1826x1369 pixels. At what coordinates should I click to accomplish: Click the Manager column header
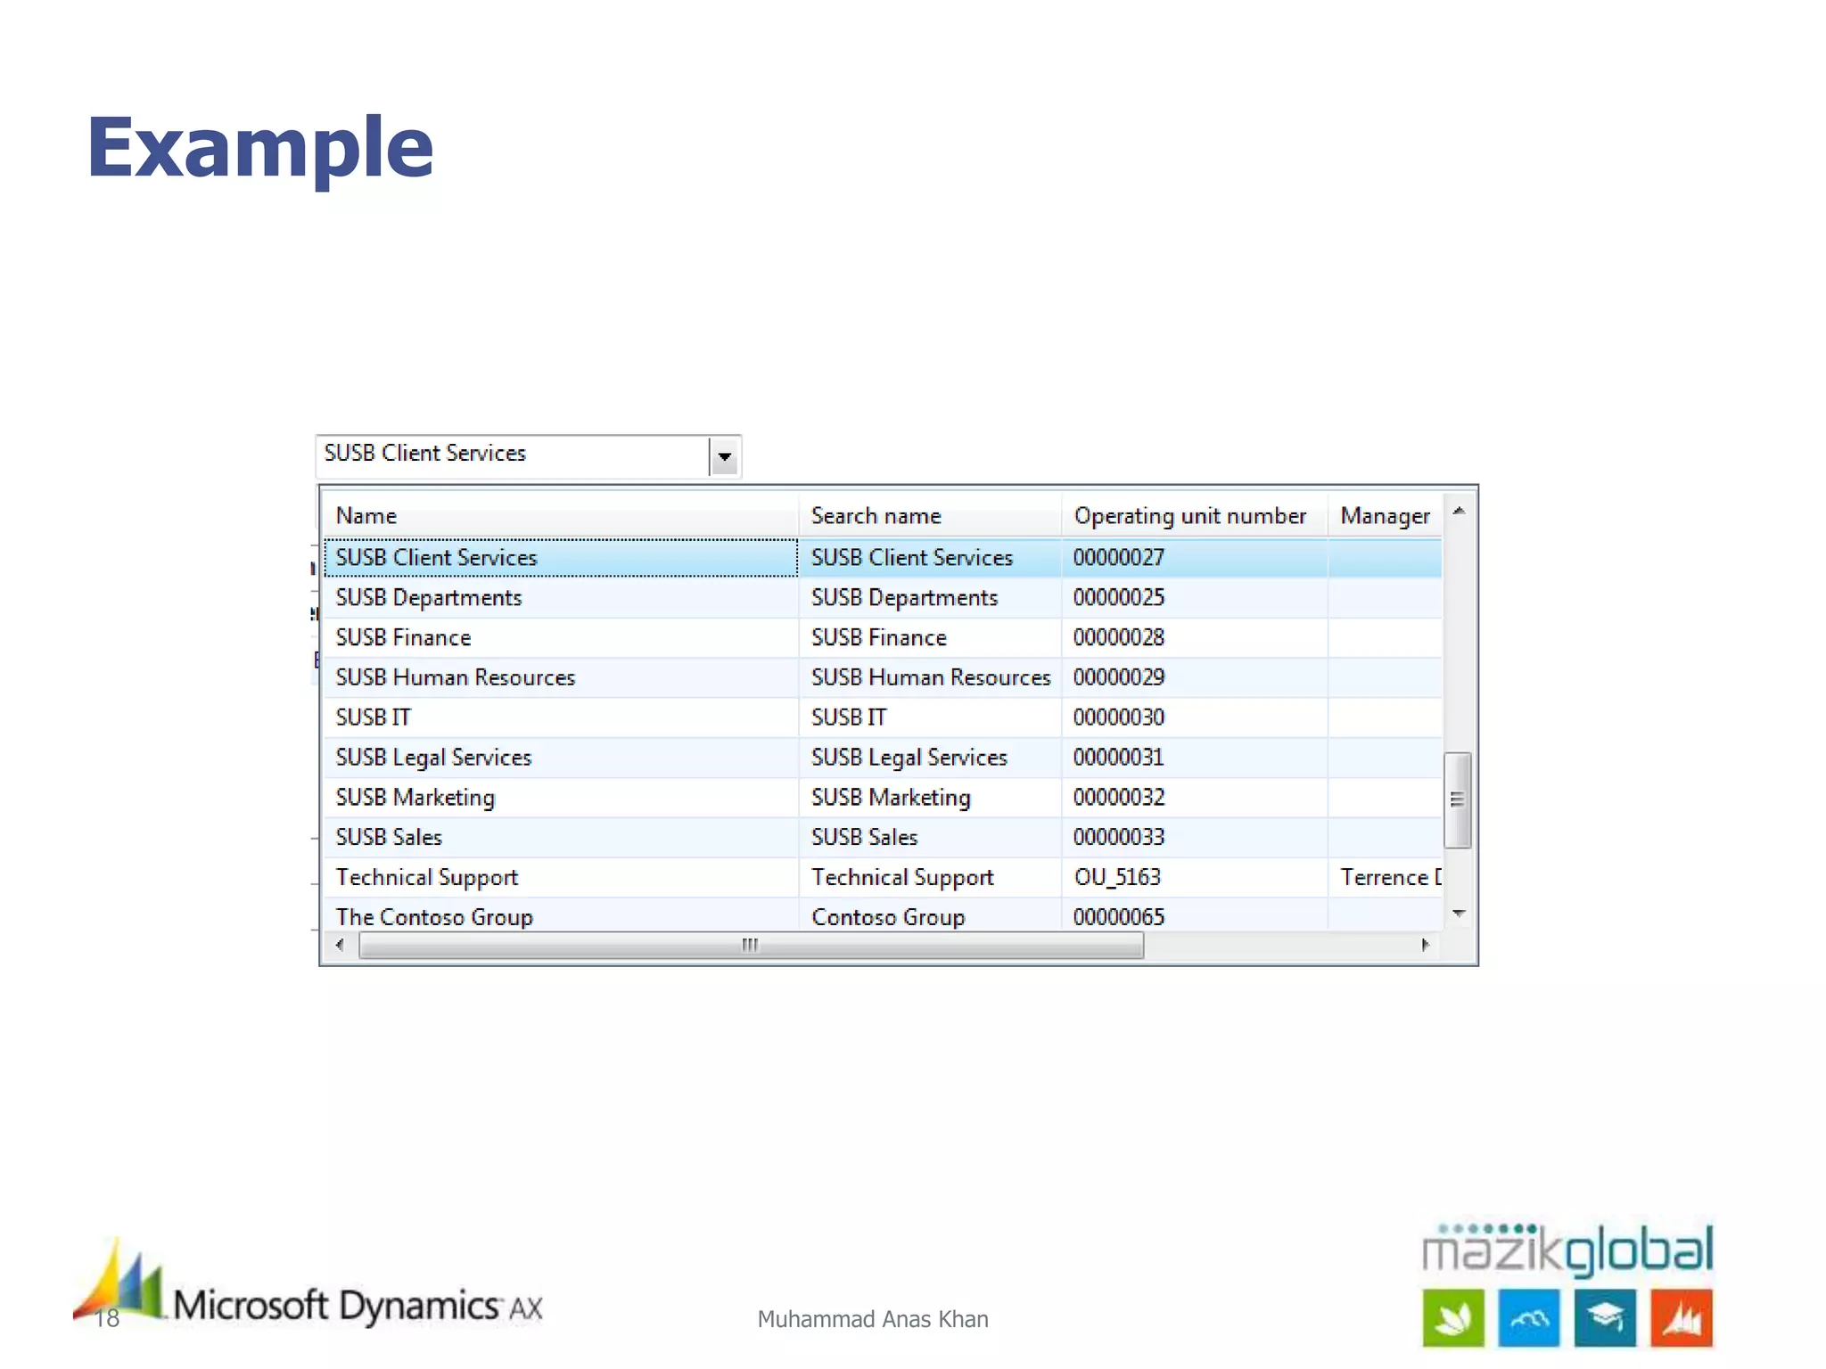1385,516
